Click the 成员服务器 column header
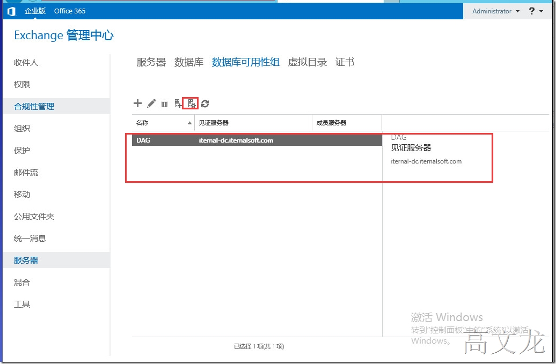 347,123
